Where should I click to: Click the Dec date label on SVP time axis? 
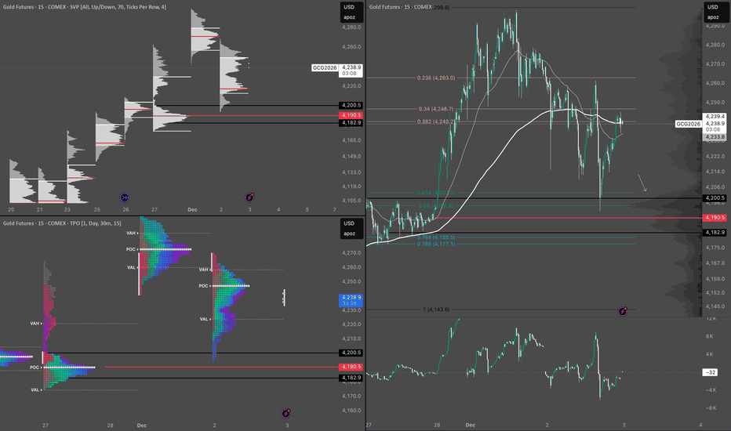tap(192, 210)
